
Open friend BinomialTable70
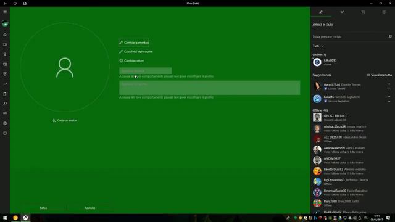tap(352, 192)
